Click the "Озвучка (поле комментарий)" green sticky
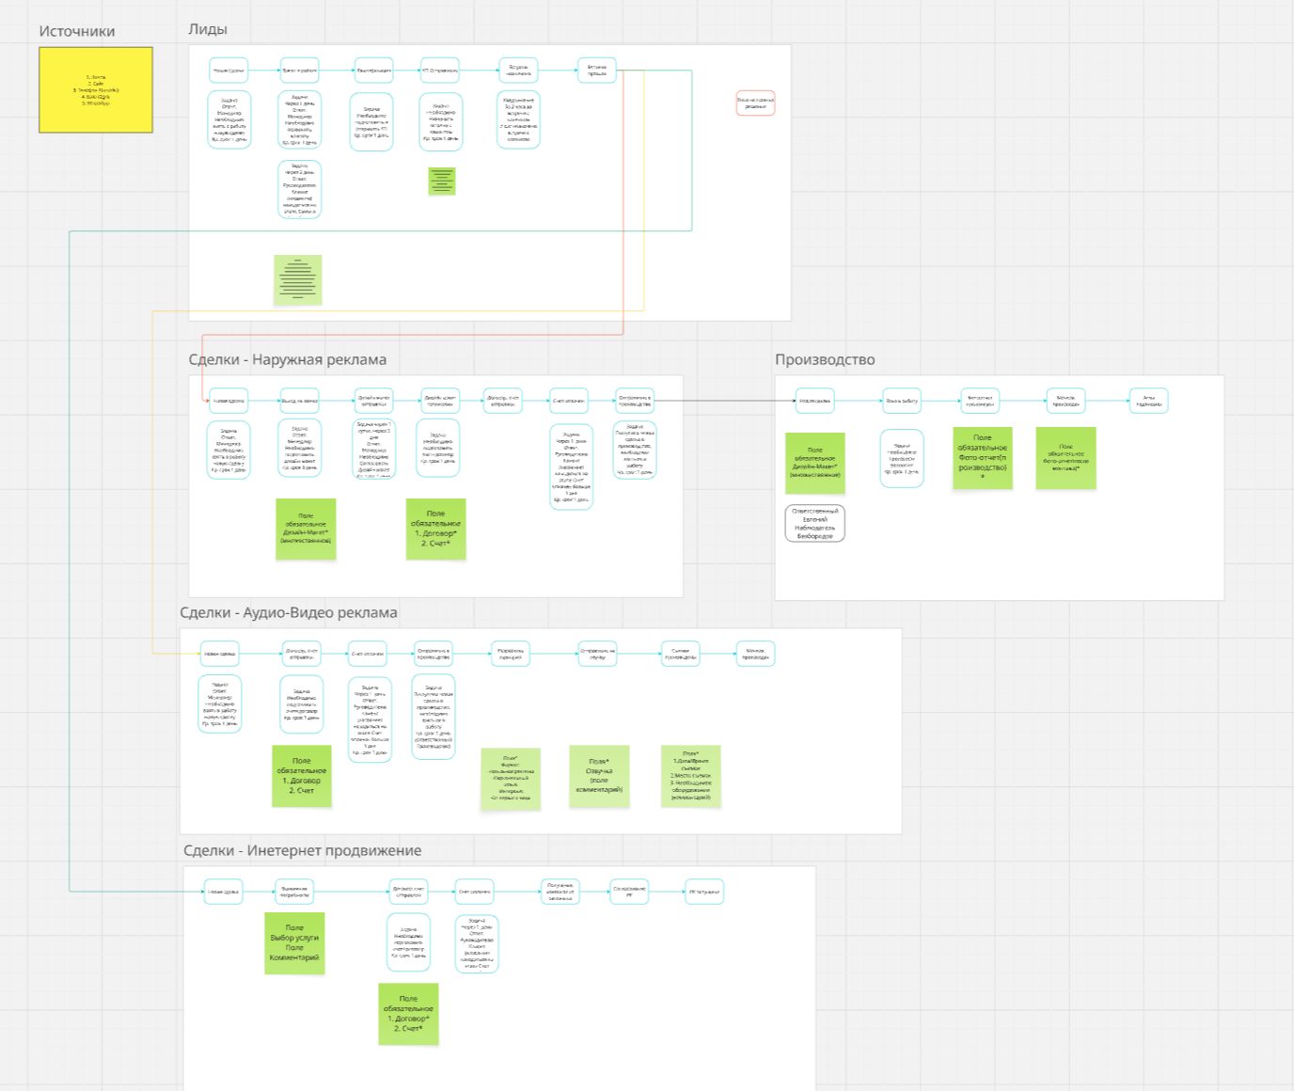Viewport: 1294px width, 1091px height. (599, 776)
